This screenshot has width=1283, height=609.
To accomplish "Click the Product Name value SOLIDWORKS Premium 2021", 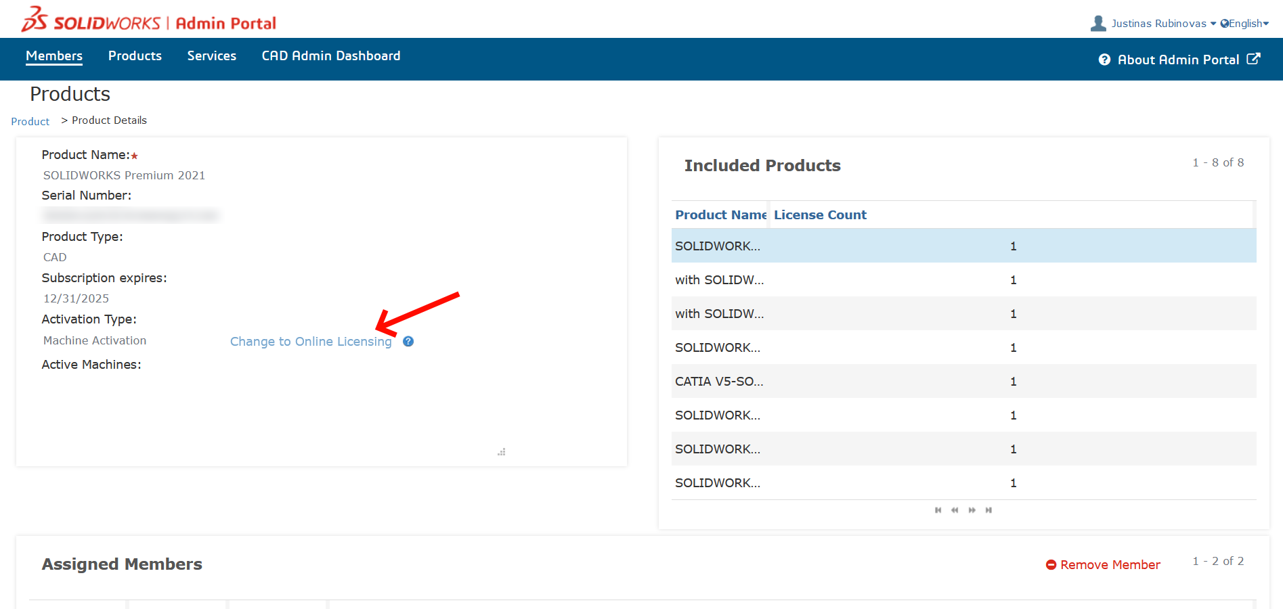I will click(124, 175).
